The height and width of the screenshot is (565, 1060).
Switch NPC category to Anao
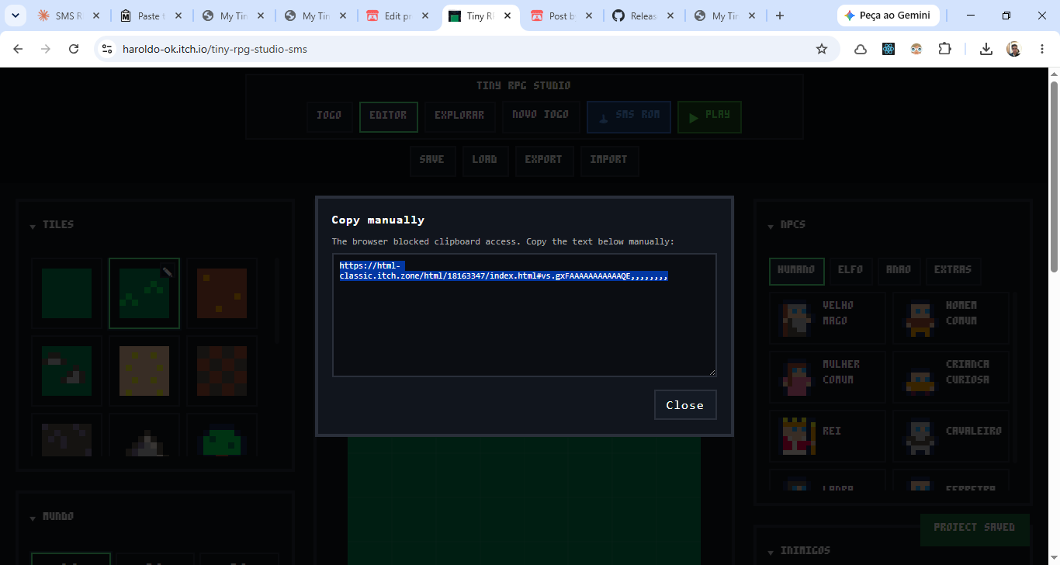899,271
